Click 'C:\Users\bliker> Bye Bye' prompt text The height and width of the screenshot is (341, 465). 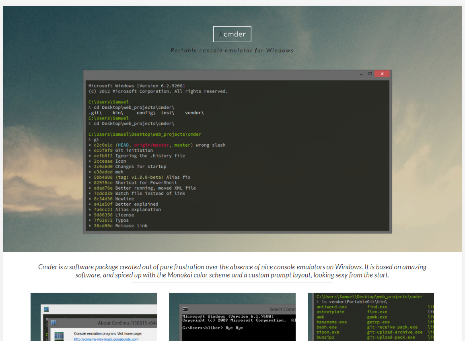[x=213, y=328]
